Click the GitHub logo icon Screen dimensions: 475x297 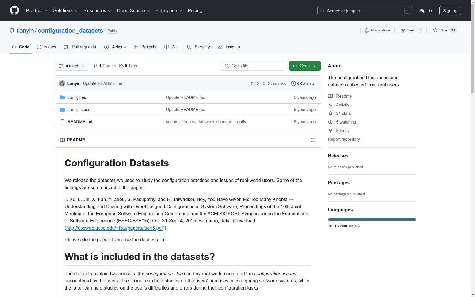[14, 10]
